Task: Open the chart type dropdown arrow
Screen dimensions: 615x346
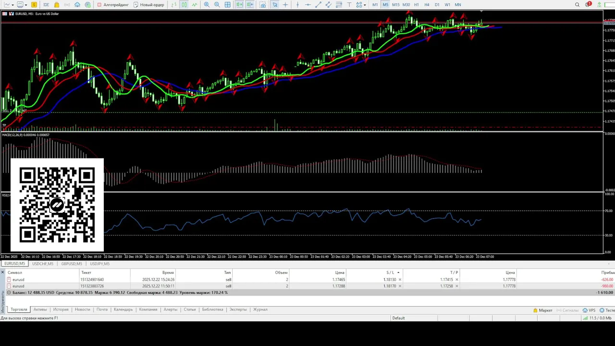Action: pyautogui.click(x=12, y=5)
